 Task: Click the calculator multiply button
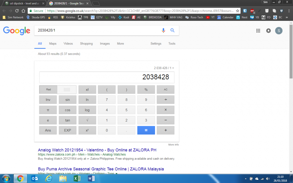[166, 110]
